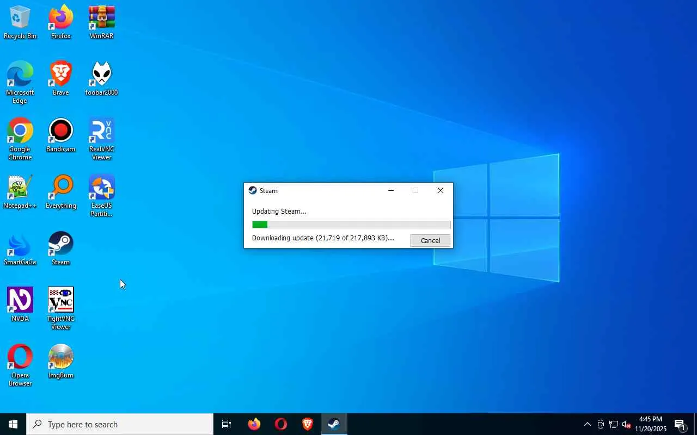Select the Firefox desktop shortcut

point(61,23)
